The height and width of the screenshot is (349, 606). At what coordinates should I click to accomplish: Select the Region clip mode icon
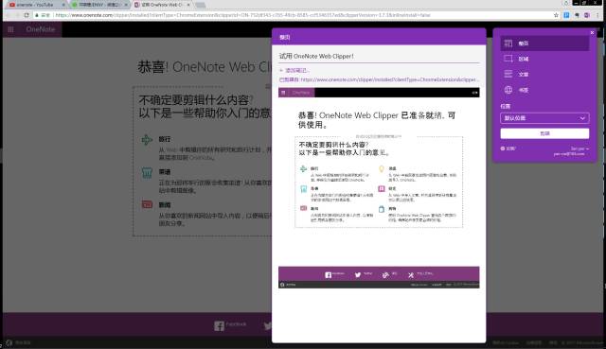(508, 59)
